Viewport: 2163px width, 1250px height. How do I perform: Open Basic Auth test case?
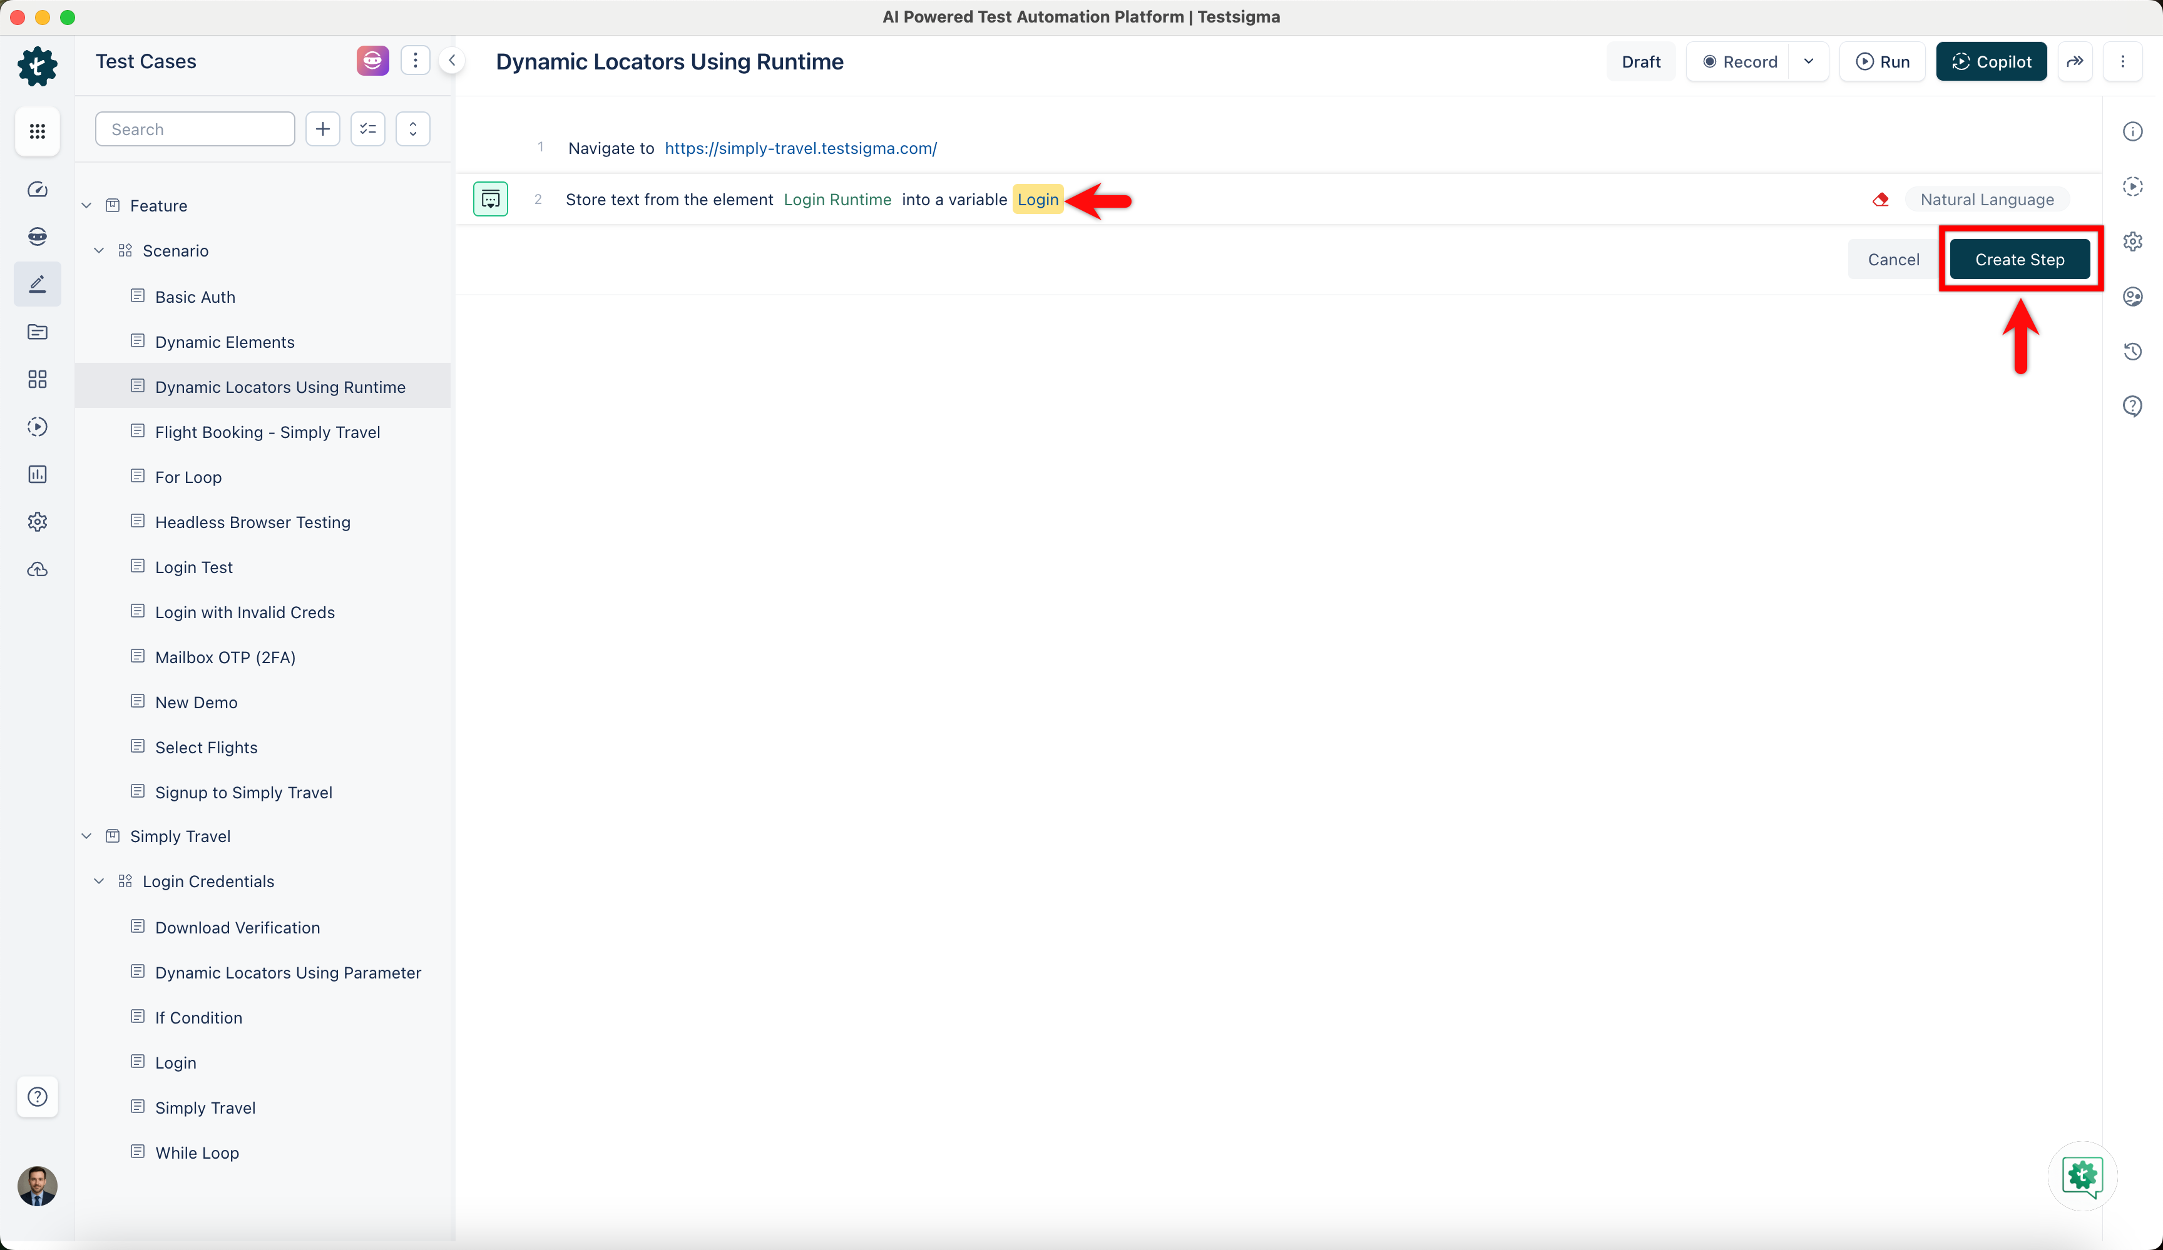195,297
